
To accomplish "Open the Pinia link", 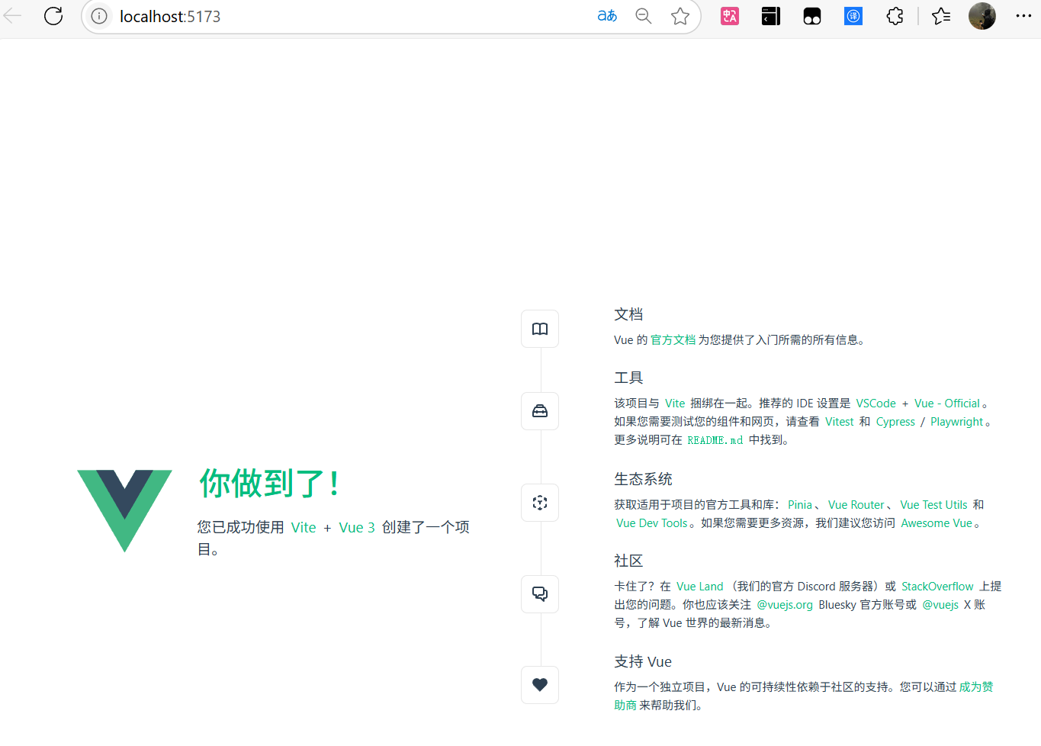I will (800, 505).
